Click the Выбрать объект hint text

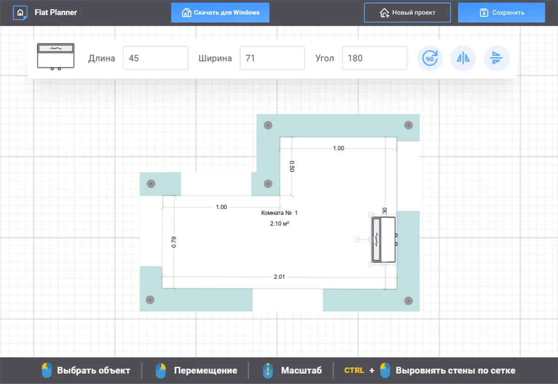[x=94, y=371]
